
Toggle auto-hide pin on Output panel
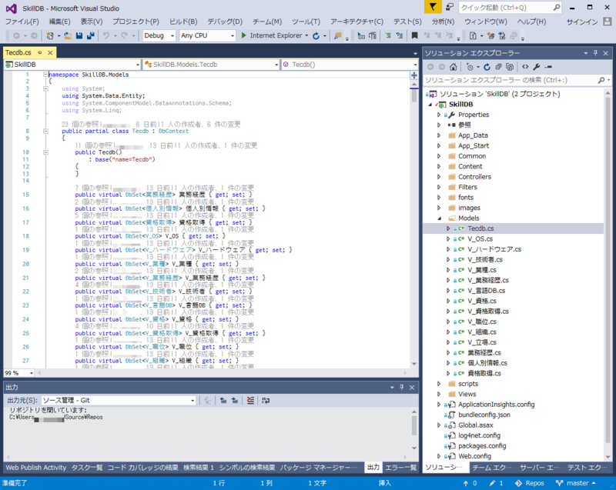[401, 387]
